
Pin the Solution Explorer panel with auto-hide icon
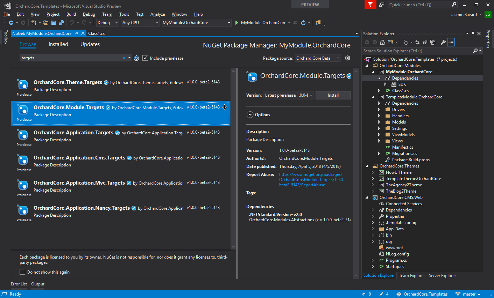[x=473, y=34]
